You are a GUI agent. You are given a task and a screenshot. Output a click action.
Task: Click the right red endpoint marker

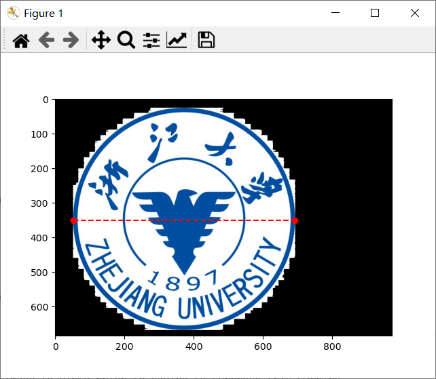click(295, 220)
